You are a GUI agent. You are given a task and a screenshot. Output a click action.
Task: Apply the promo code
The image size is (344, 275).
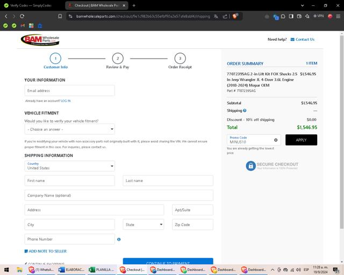pyautogui.click(x=301, y=140)
